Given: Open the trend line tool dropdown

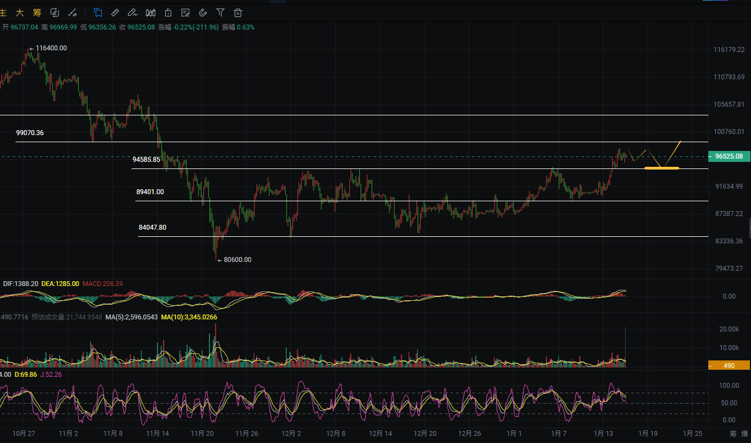Looking at the screenshot, I should [73, 13].
